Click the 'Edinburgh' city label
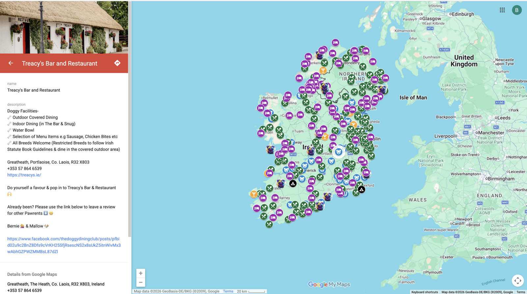The height and width of the screenshot is (294, 527). tap(463, 14)
